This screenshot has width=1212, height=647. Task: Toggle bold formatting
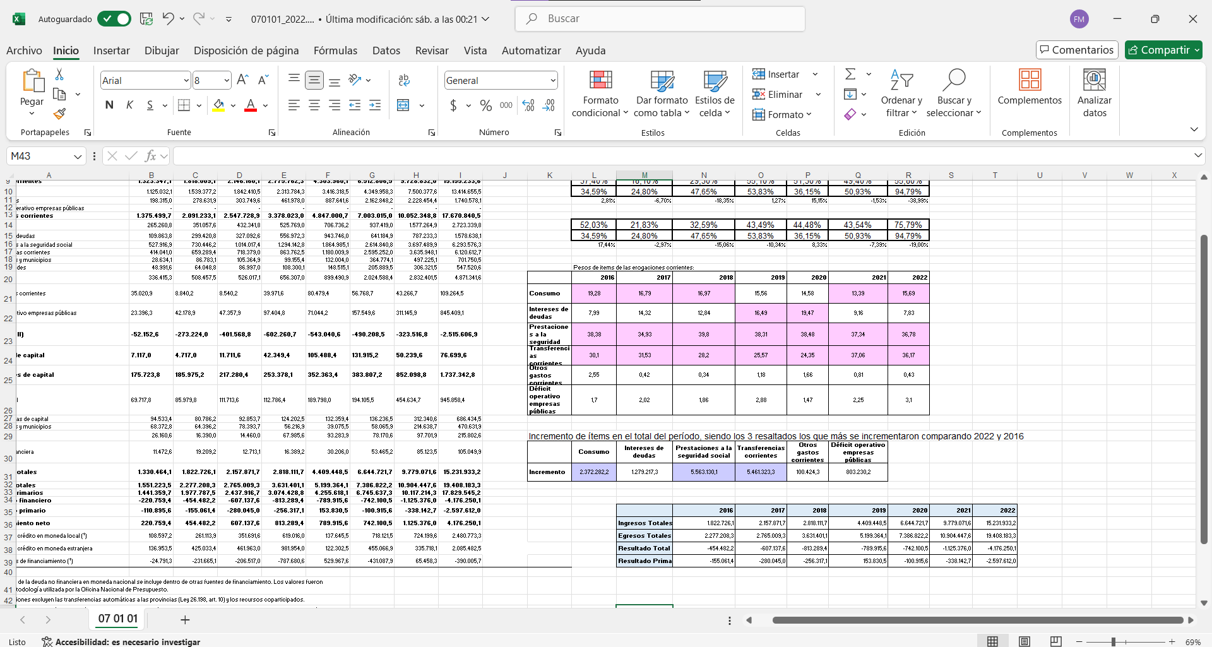[110, 105]
